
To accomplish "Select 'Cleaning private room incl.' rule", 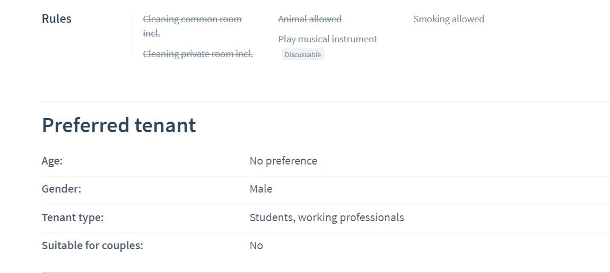I will click(198, 54).
